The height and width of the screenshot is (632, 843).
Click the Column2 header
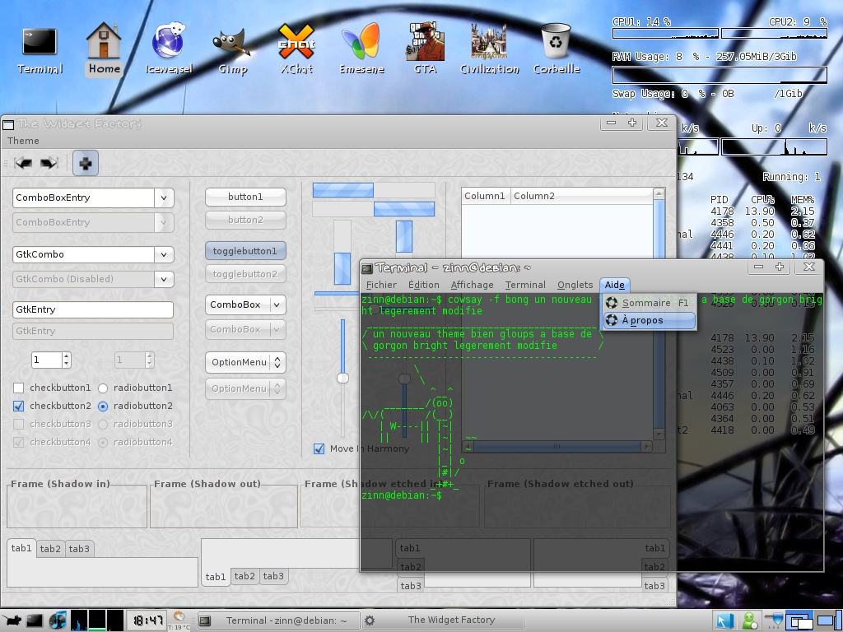(x=582, y=196)
